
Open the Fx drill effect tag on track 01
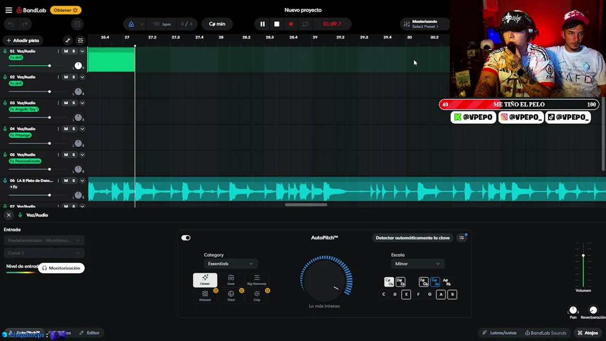click(17, 57)
